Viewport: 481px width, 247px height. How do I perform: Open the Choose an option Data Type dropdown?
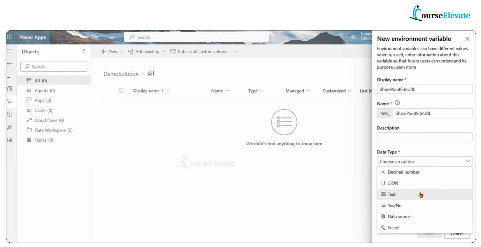[x=424, y=161]
